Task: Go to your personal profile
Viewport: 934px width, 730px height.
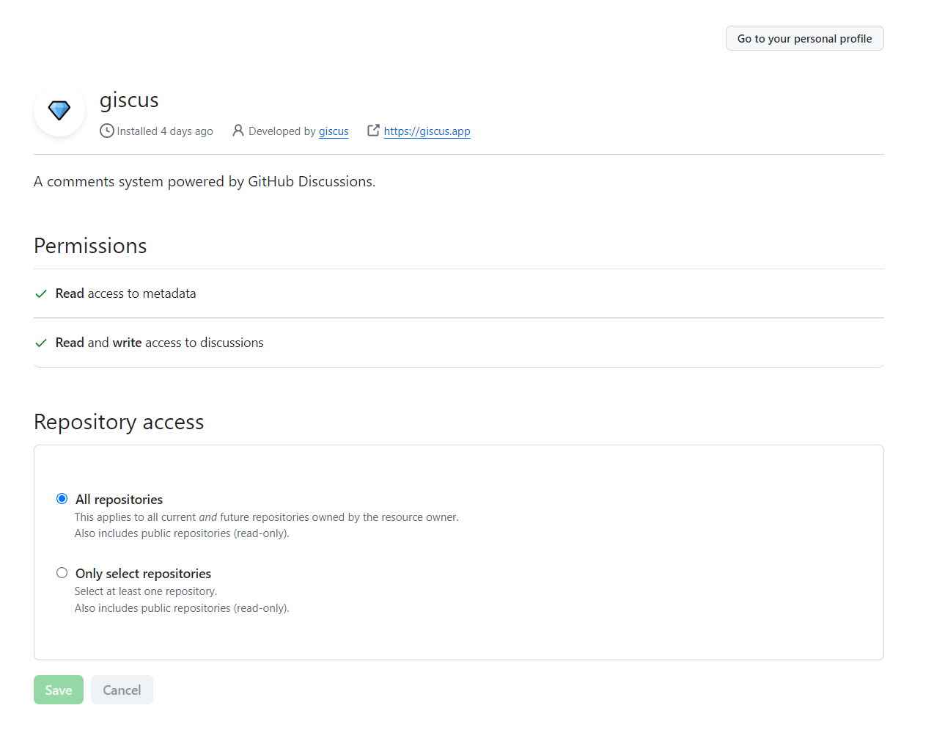Action: (804, 38)
